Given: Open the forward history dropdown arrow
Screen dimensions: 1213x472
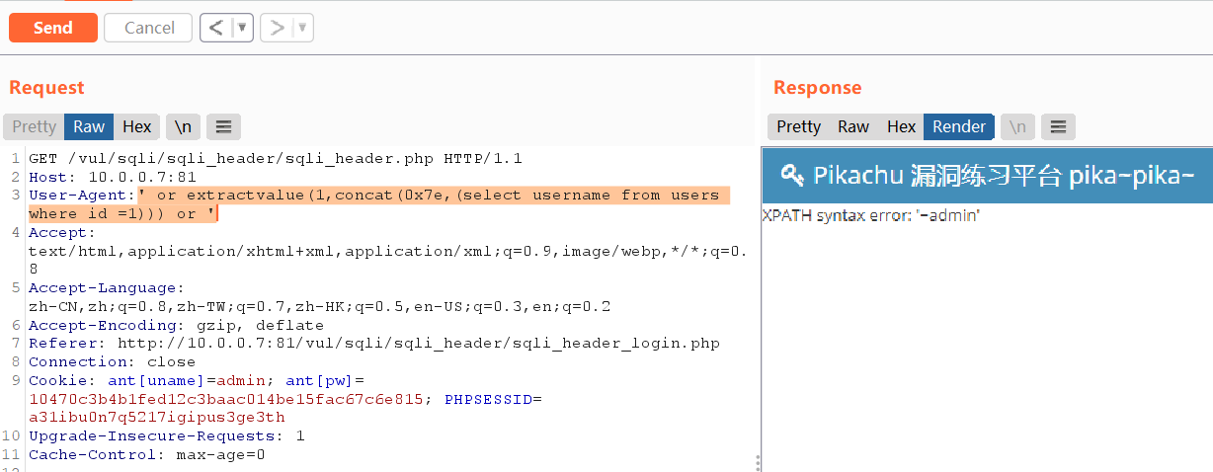Looking at the screenshot, I should tap(303, 28).
